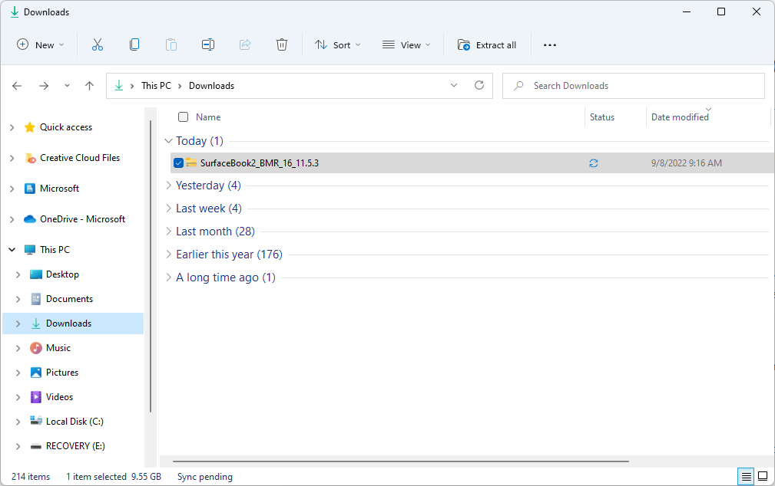
Task: Open the Sort dropdown
Action: pyautogui.click(x=337, y=44)
